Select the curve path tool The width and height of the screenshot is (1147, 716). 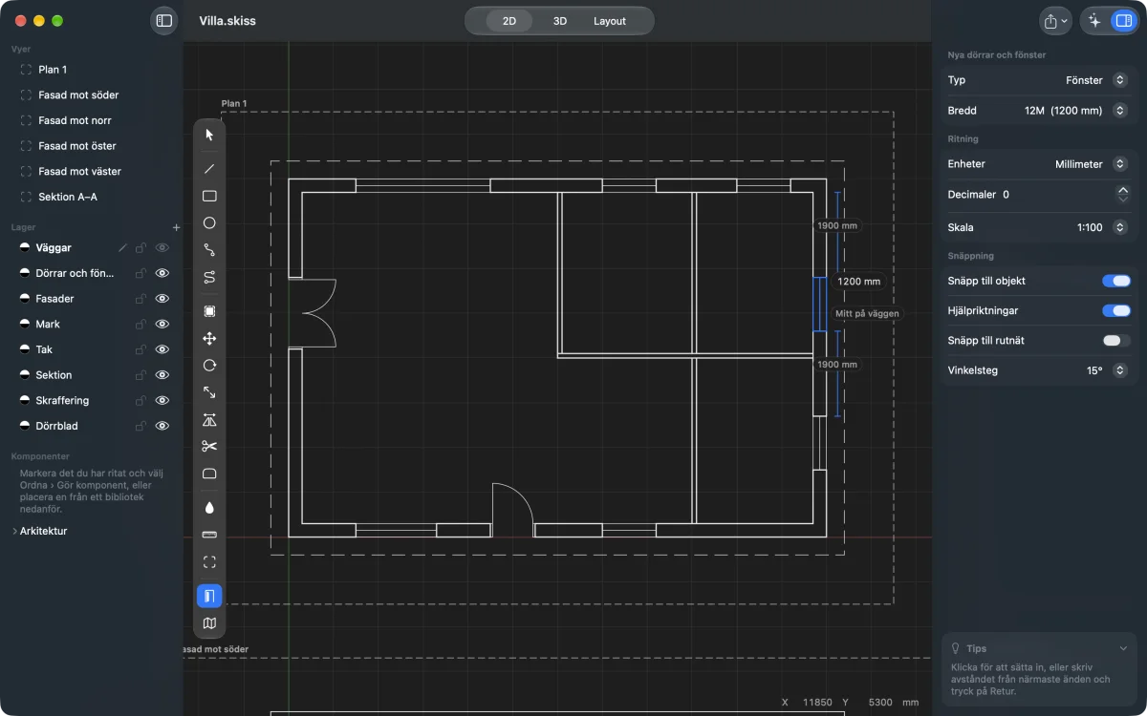pyautogui.click(x=209, y=250)
